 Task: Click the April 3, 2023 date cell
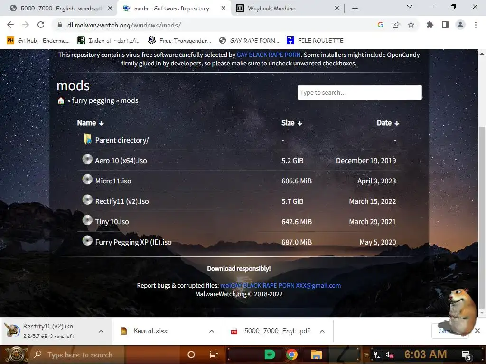[x=376, y=181]
